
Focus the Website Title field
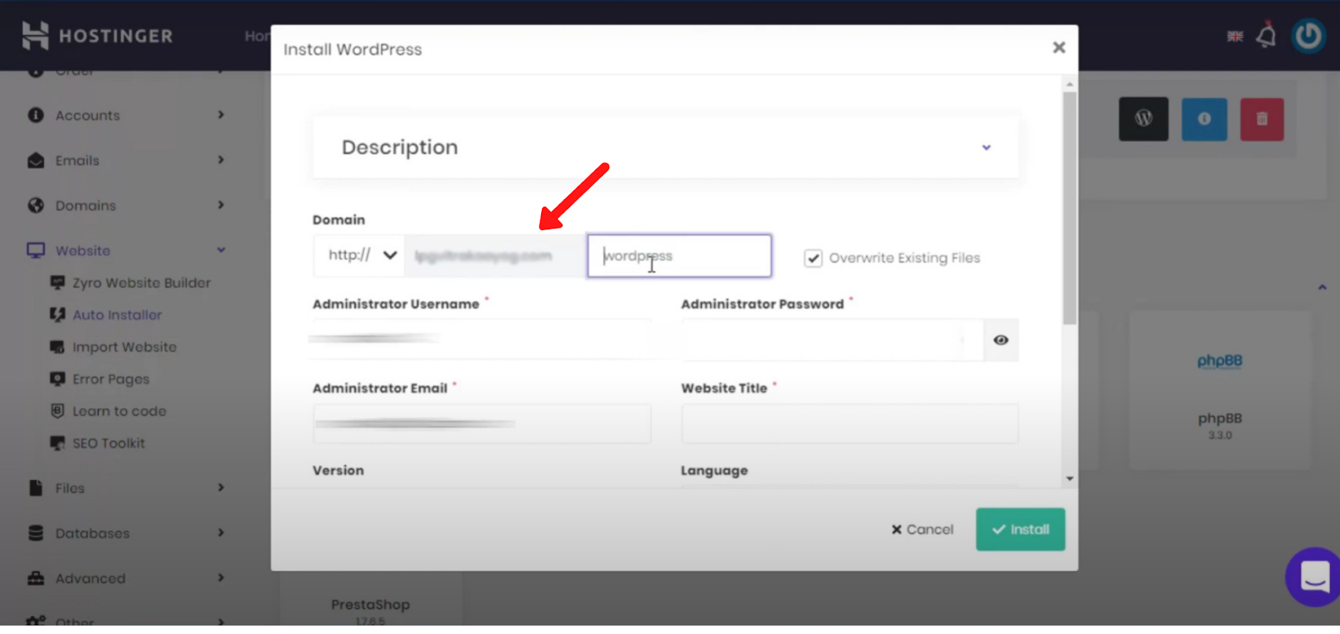[x=850, y=424]
